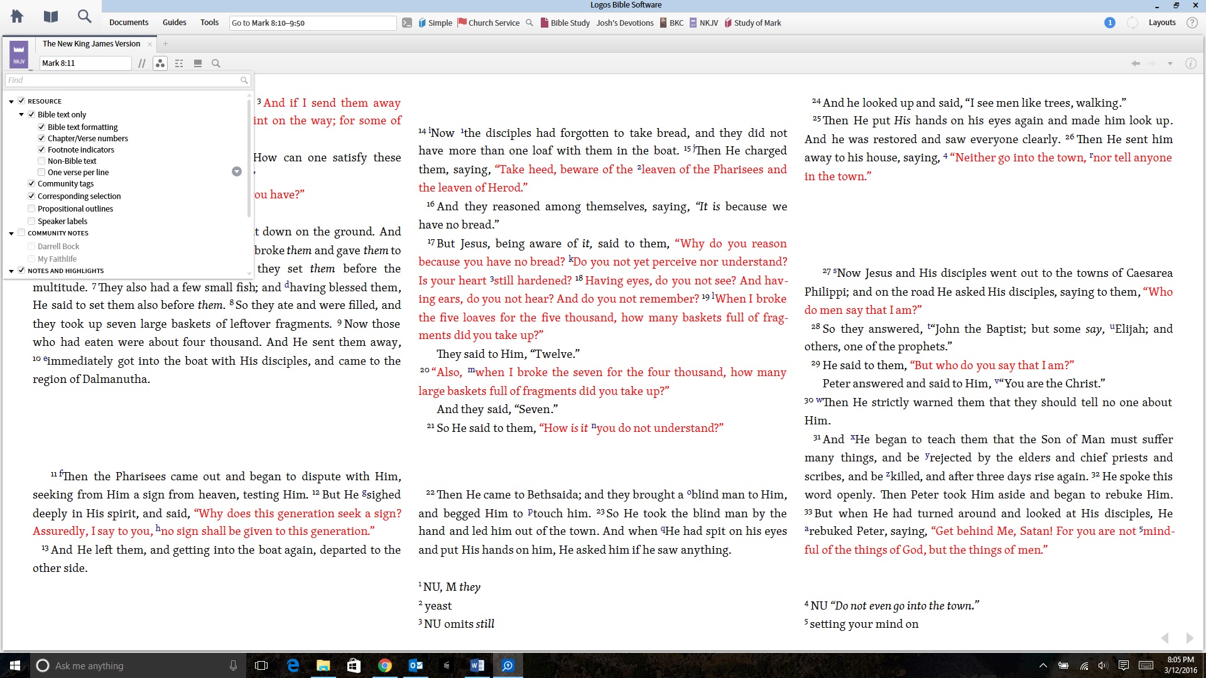The image size is (1206, 678).
Task: Open the Home page icon
Action: [x=17, y=16]
